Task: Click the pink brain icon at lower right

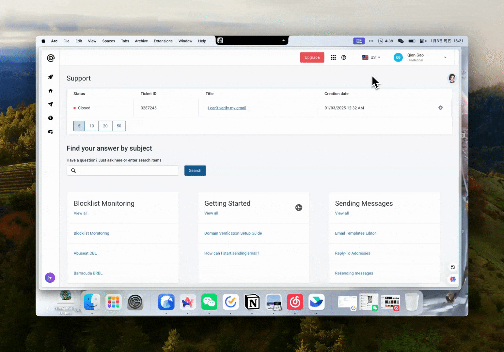Action: (x=453, y=279)
